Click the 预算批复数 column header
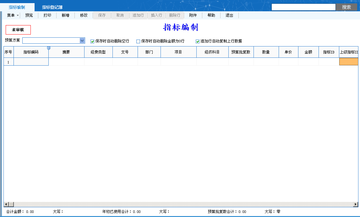360x217 pixels. pyautogui.click(x=241, y=52)
